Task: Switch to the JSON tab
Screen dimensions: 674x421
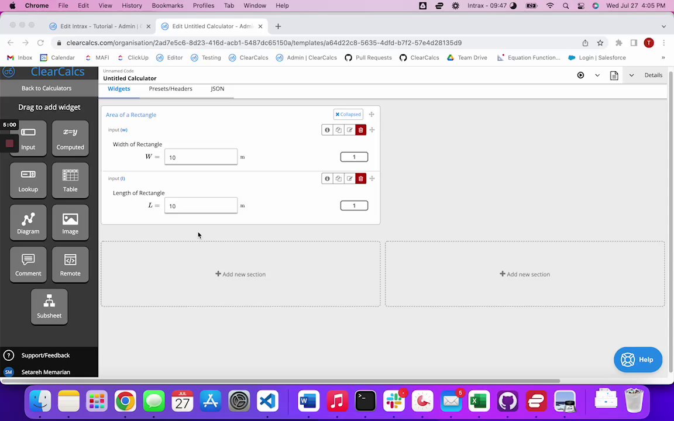Action: [217, 89]
